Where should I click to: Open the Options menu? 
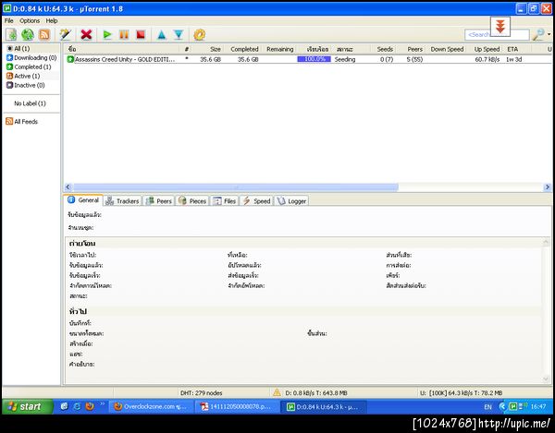[30, 21]
